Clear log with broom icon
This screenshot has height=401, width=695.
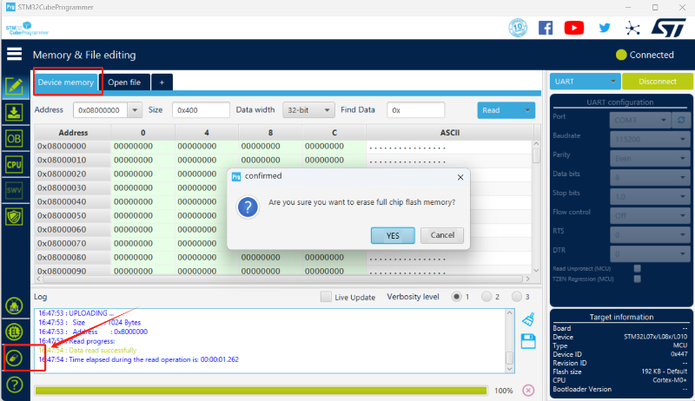(x=528, y=319)
